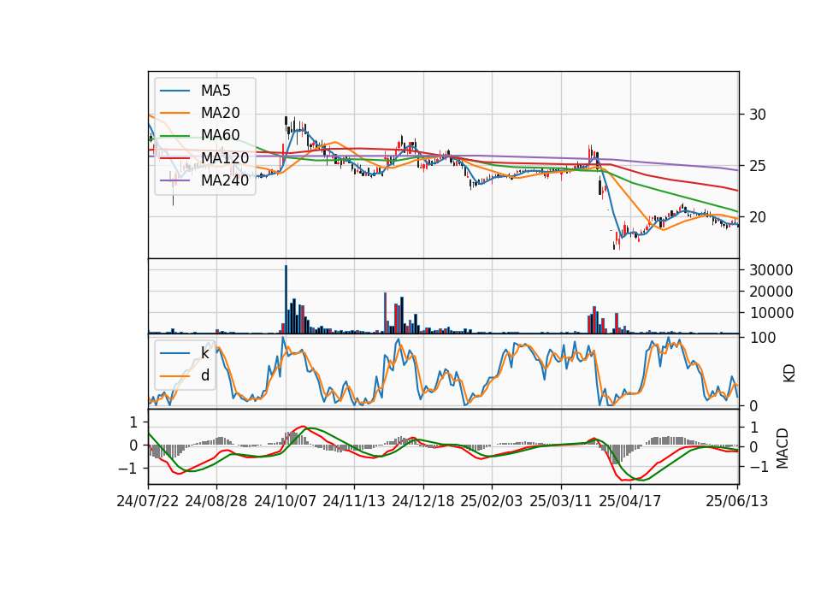Click the MA240 legend label
The height and width of the screenshot is (590, 821).
pos(225,180)
